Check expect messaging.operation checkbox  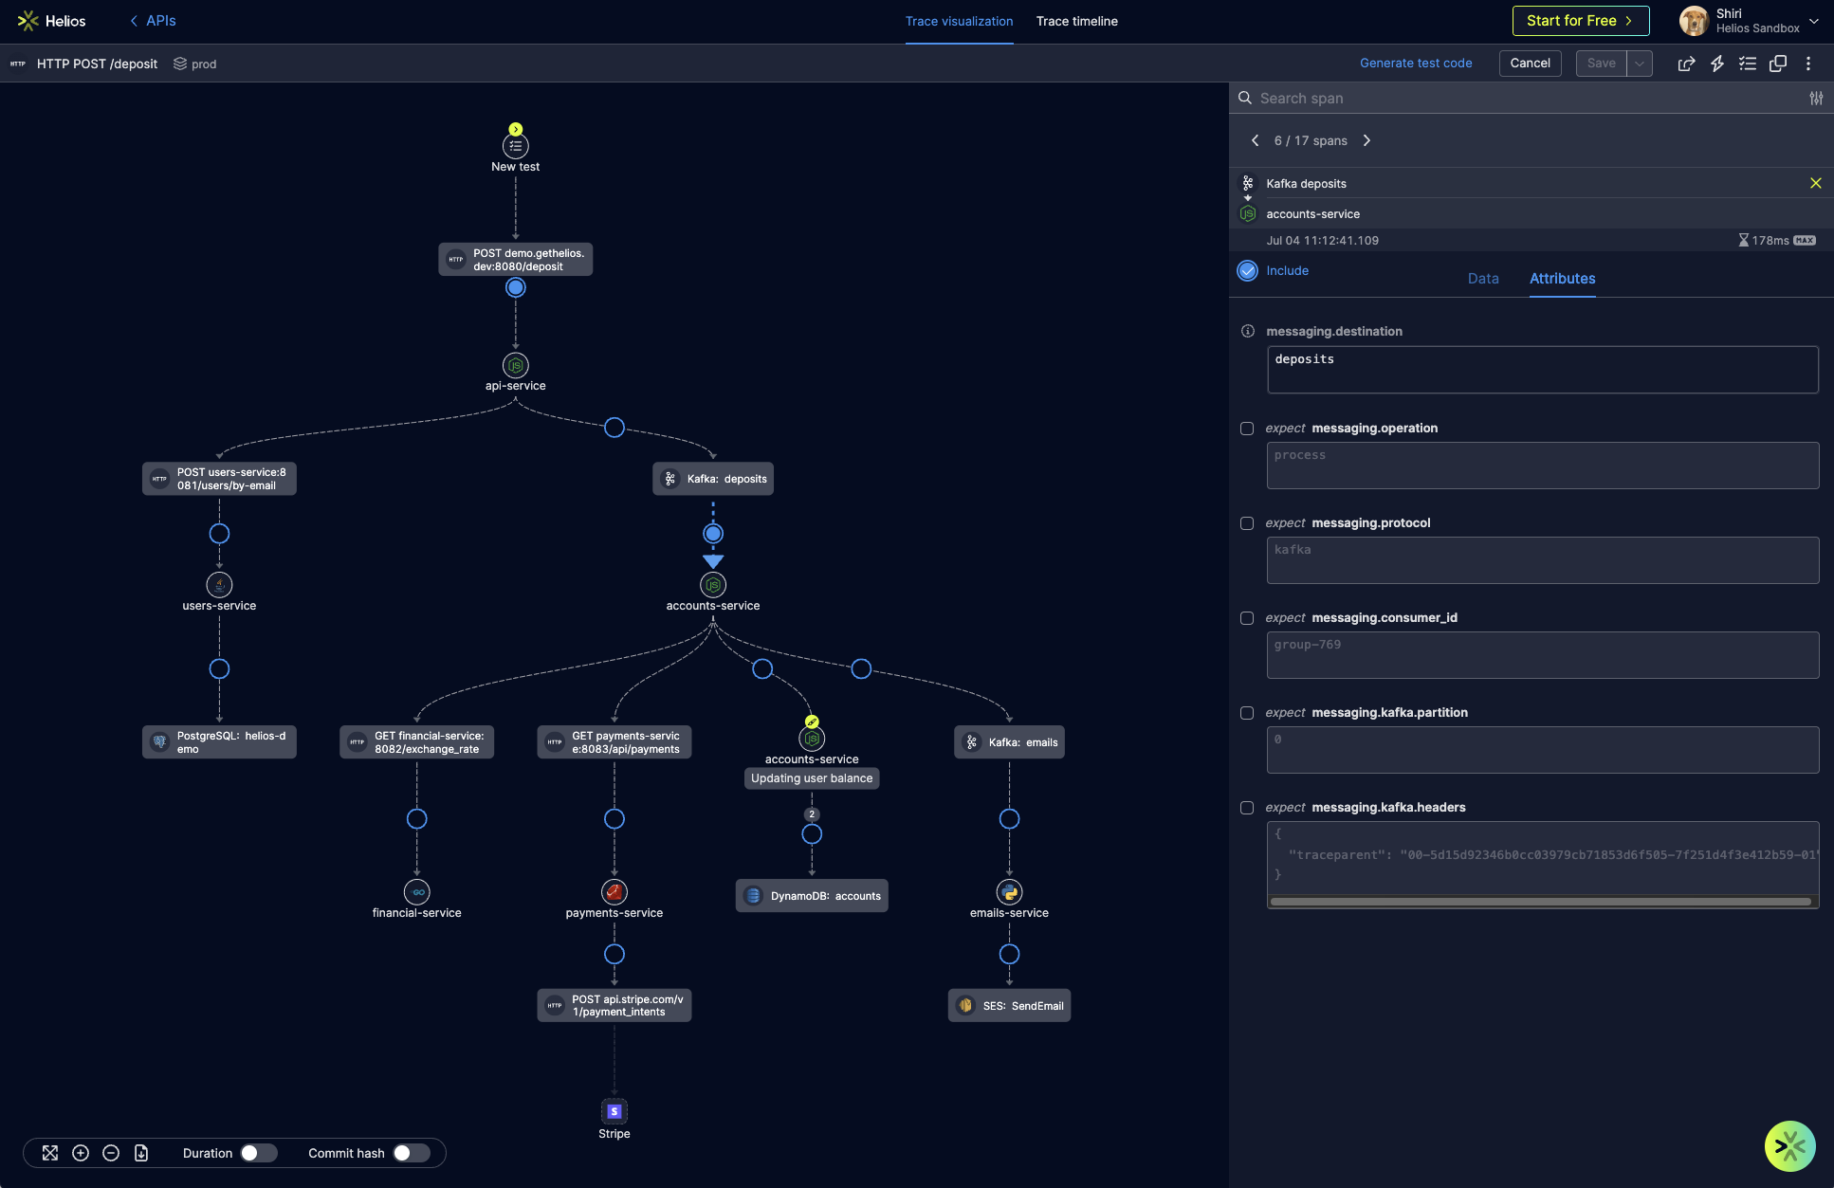(1247, 429)
